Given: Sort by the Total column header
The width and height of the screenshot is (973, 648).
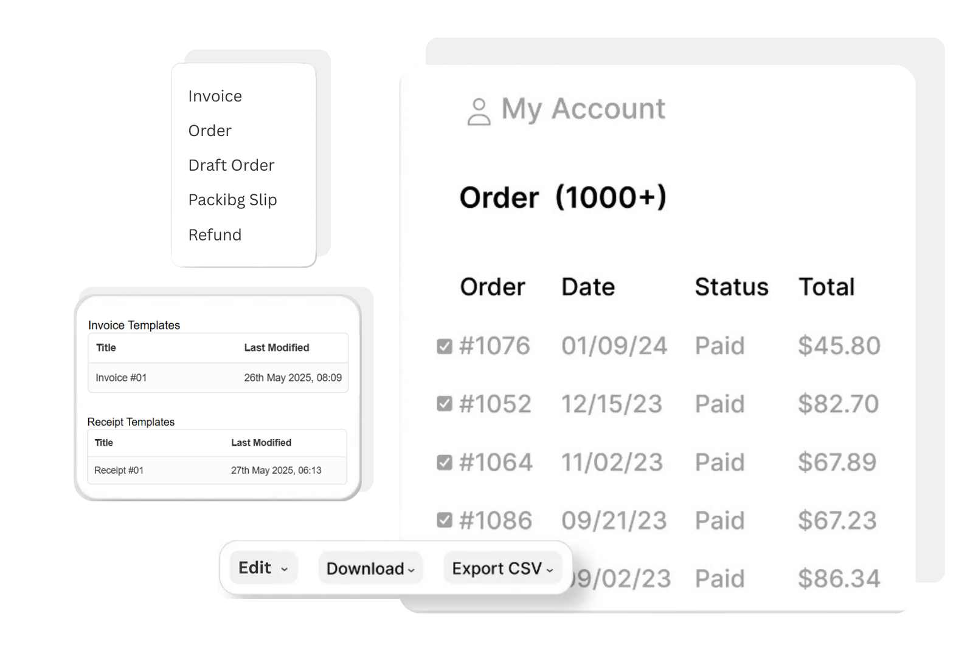Looking at the screenshot, I should [826, 287].
